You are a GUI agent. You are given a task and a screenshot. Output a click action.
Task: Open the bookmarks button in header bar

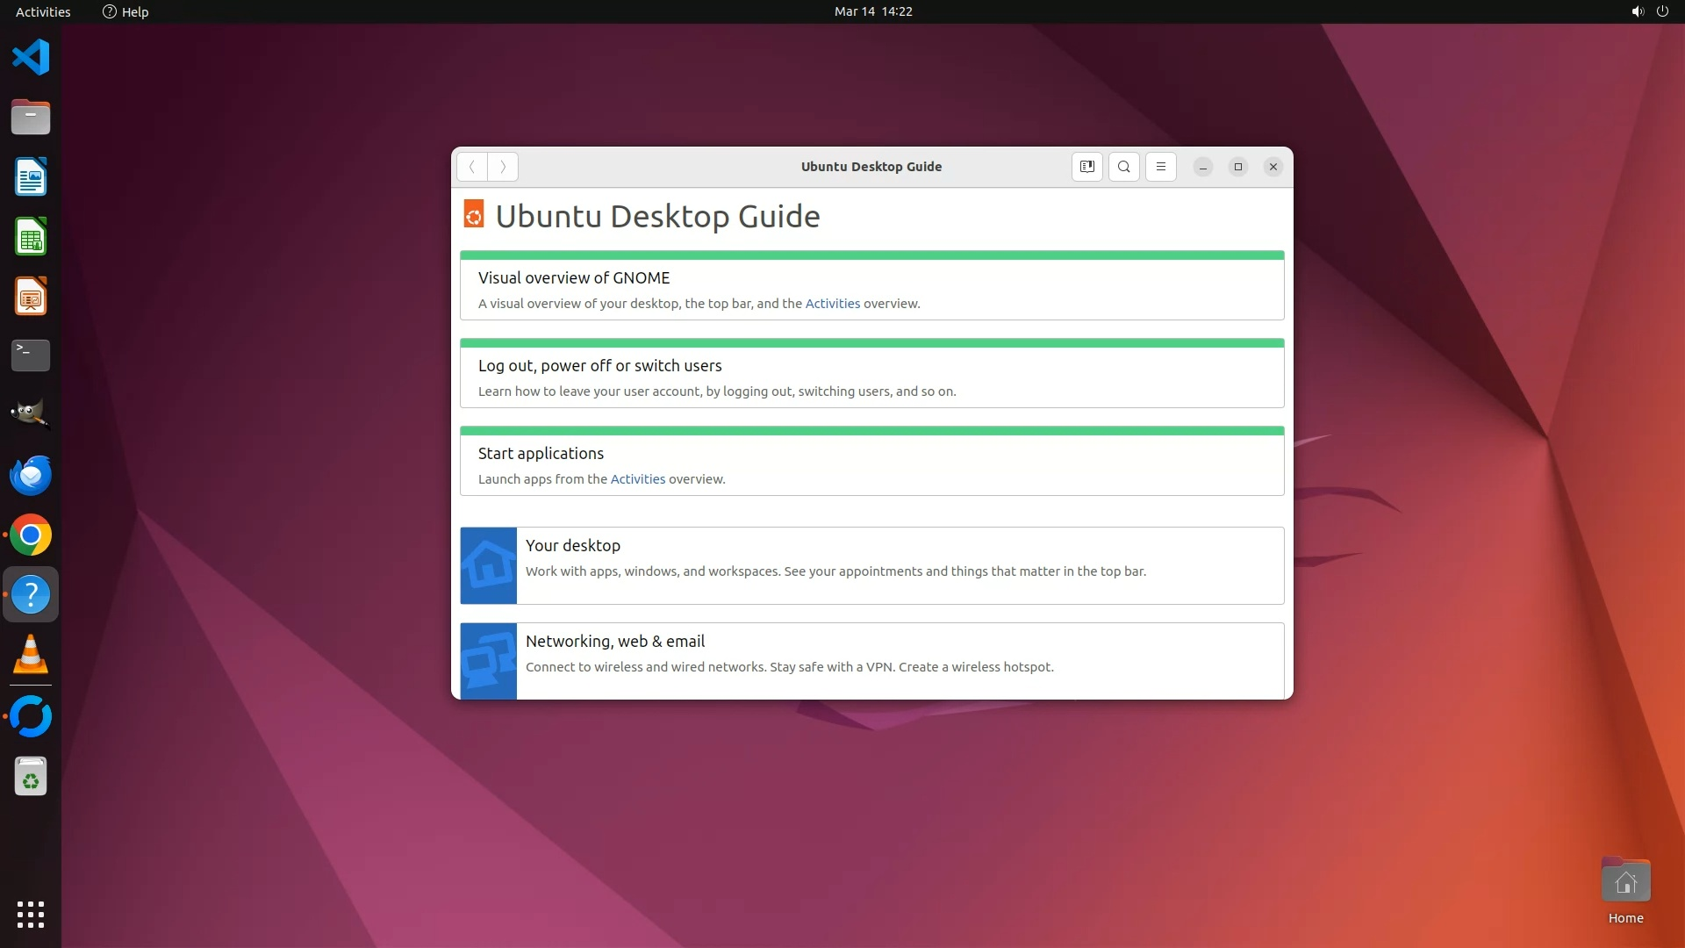pyautogui.click(x=1086, y=167)
